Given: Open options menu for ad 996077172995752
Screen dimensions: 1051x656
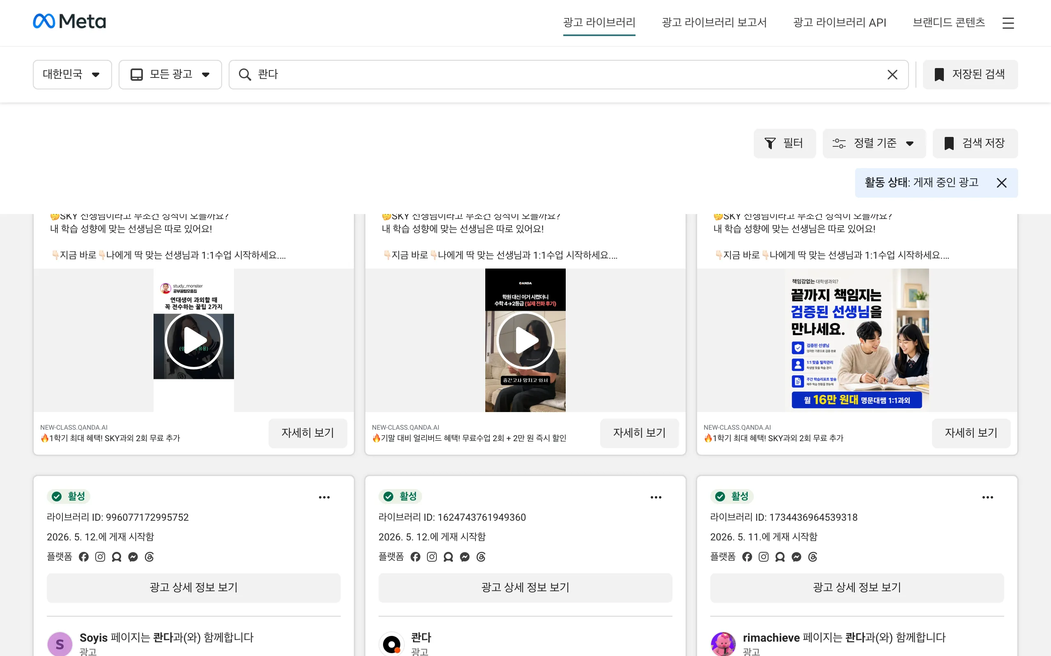Looking at the screenshot, I should tap(324, 497).
